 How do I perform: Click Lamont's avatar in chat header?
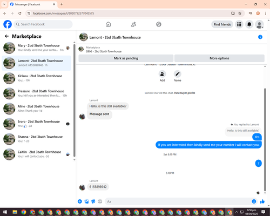[84, 37]
